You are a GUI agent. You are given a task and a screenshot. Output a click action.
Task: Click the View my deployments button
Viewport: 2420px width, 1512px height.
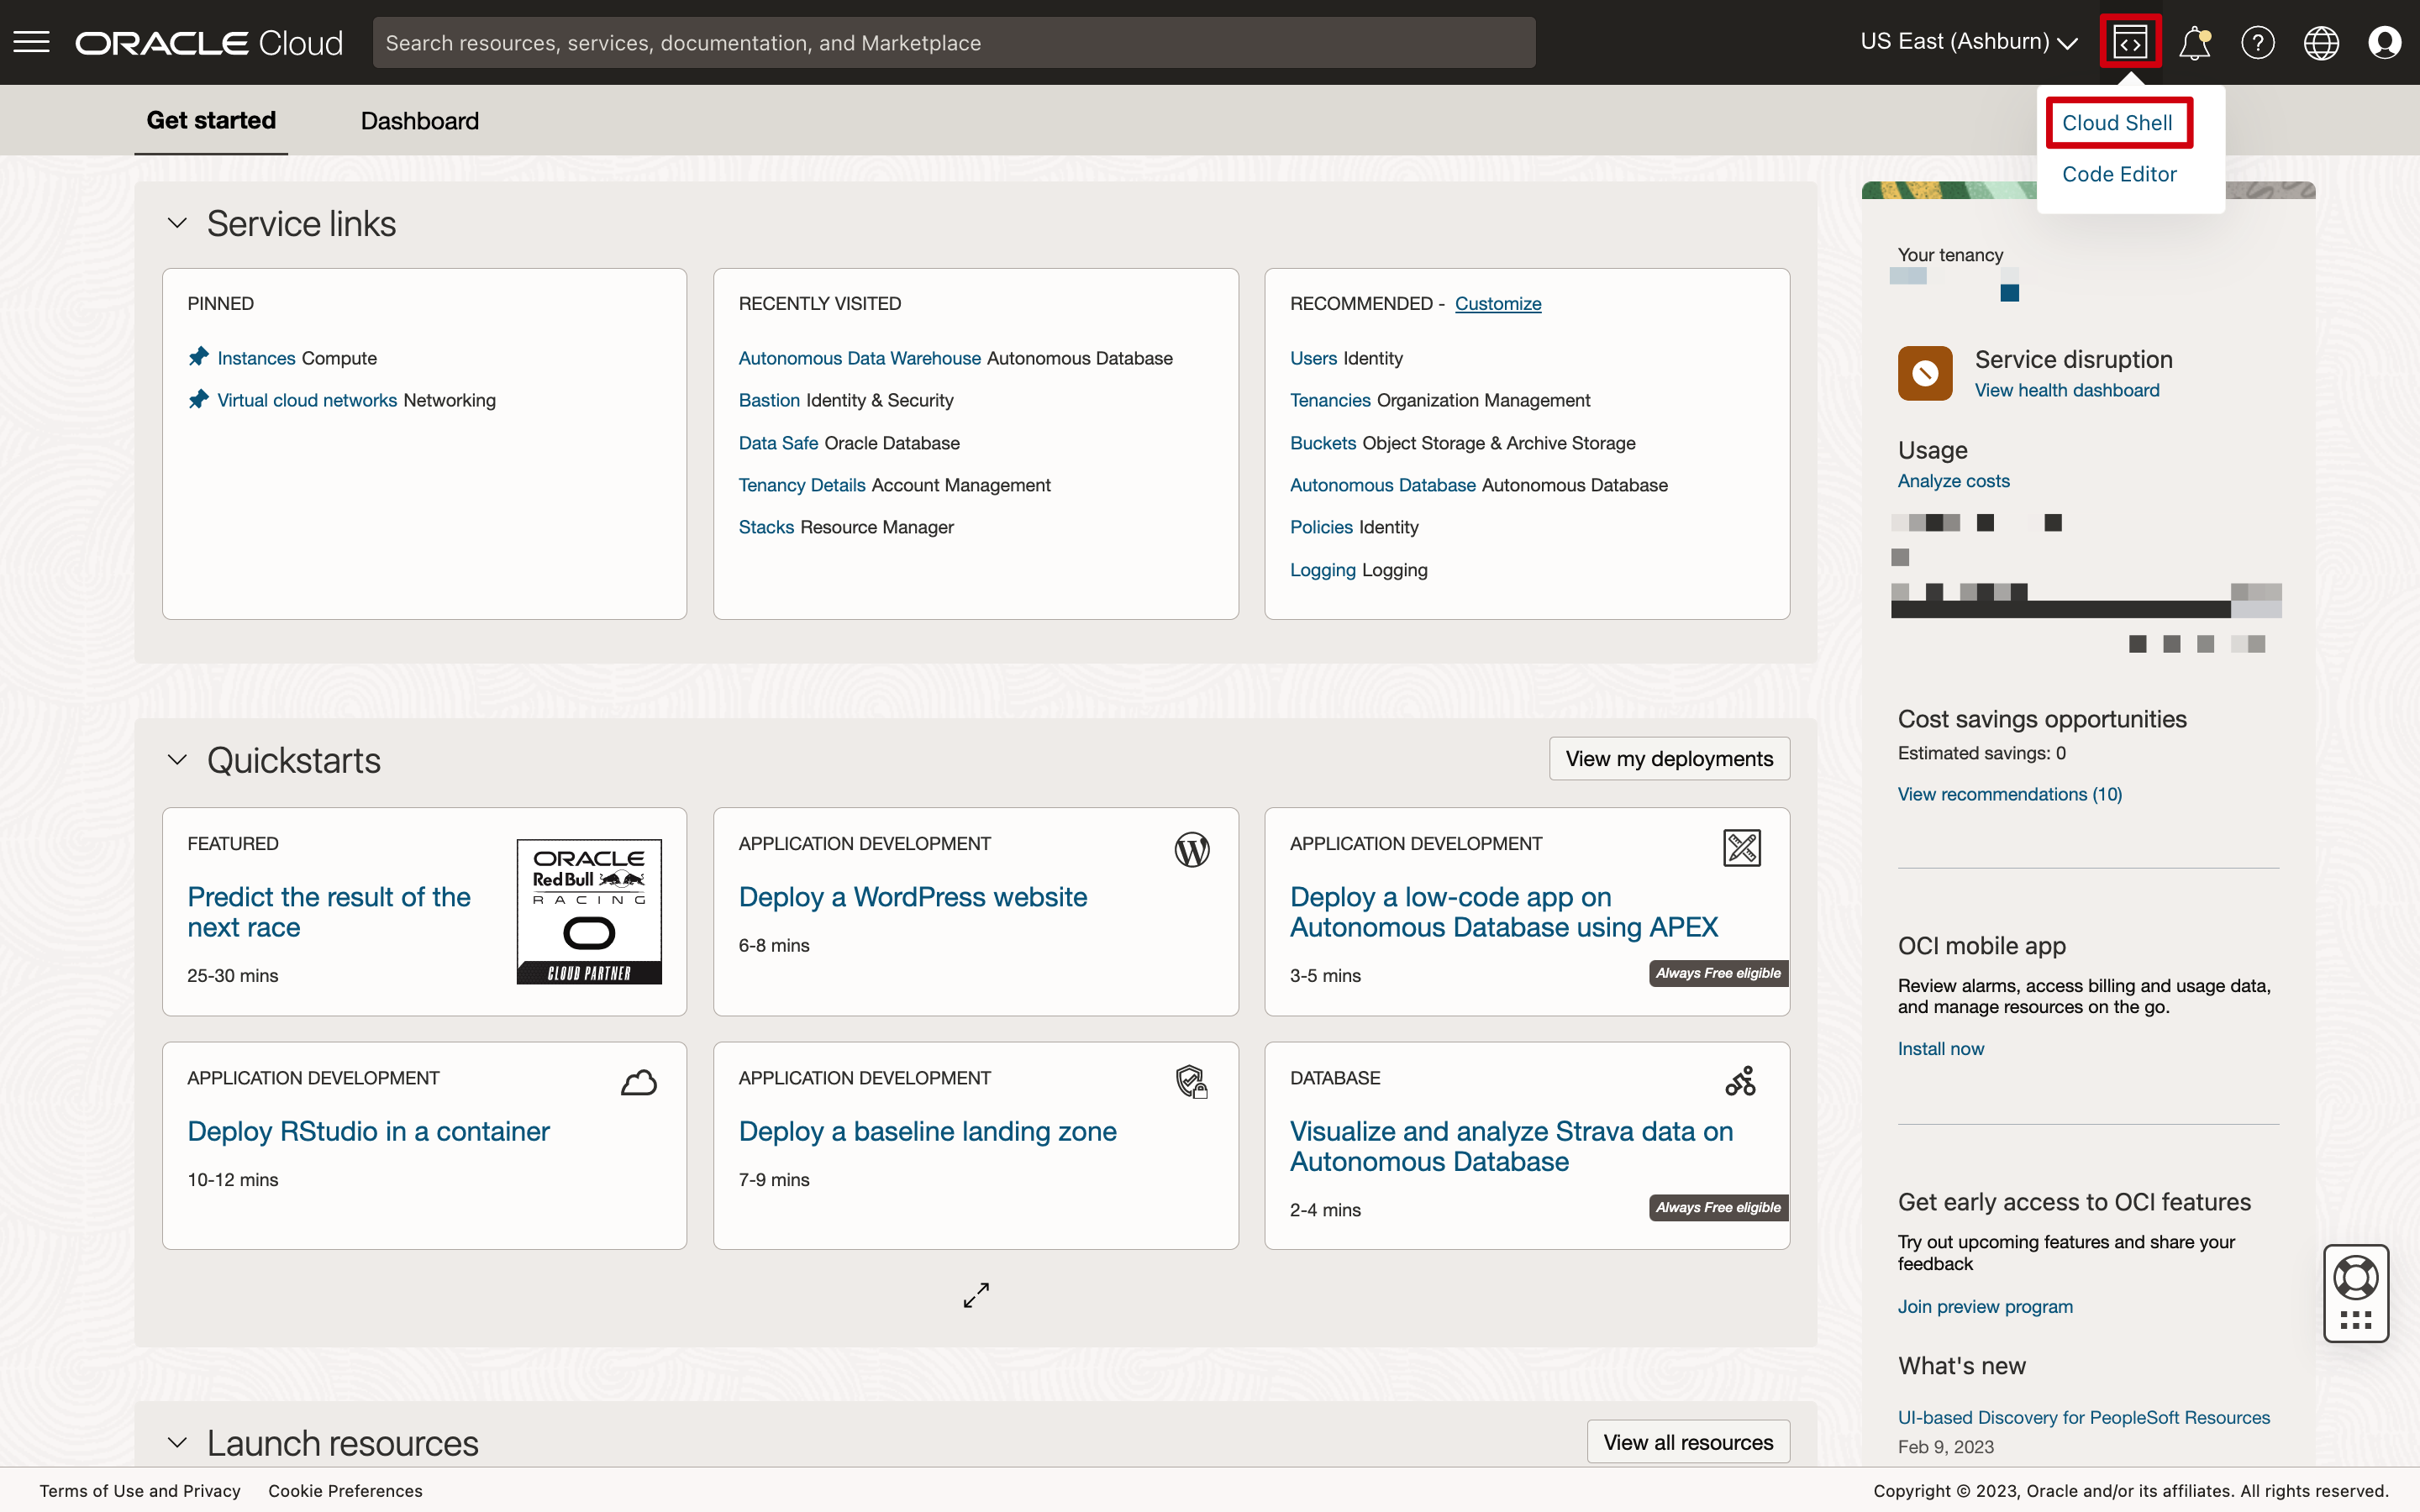click(x=1669, y=758)
